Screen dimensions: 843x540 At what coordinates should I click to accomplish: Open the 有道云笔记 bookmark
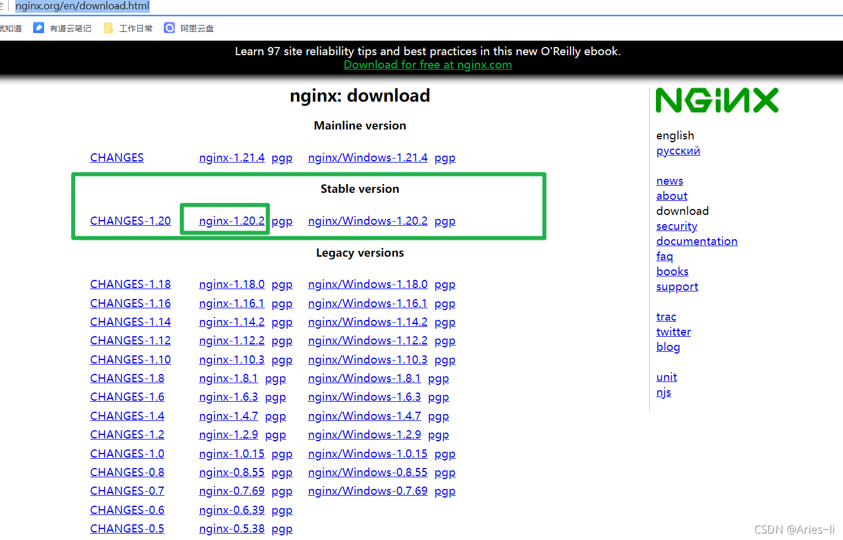click(x=63, y=28)
